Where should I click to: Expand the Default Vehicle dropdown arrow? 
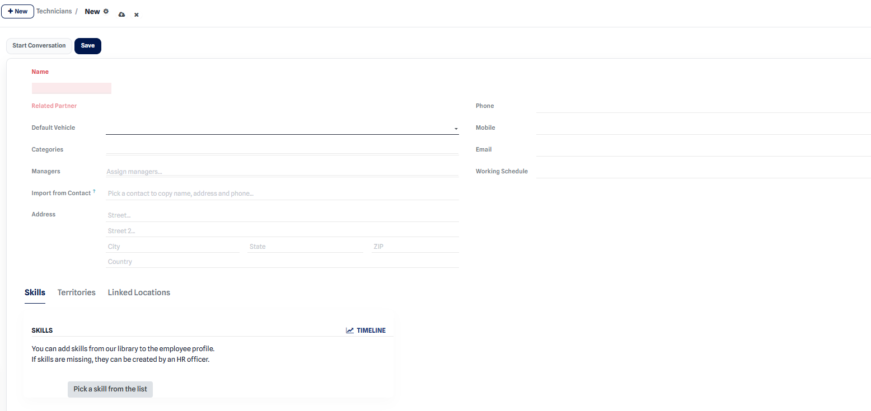[x=456, y=129]
